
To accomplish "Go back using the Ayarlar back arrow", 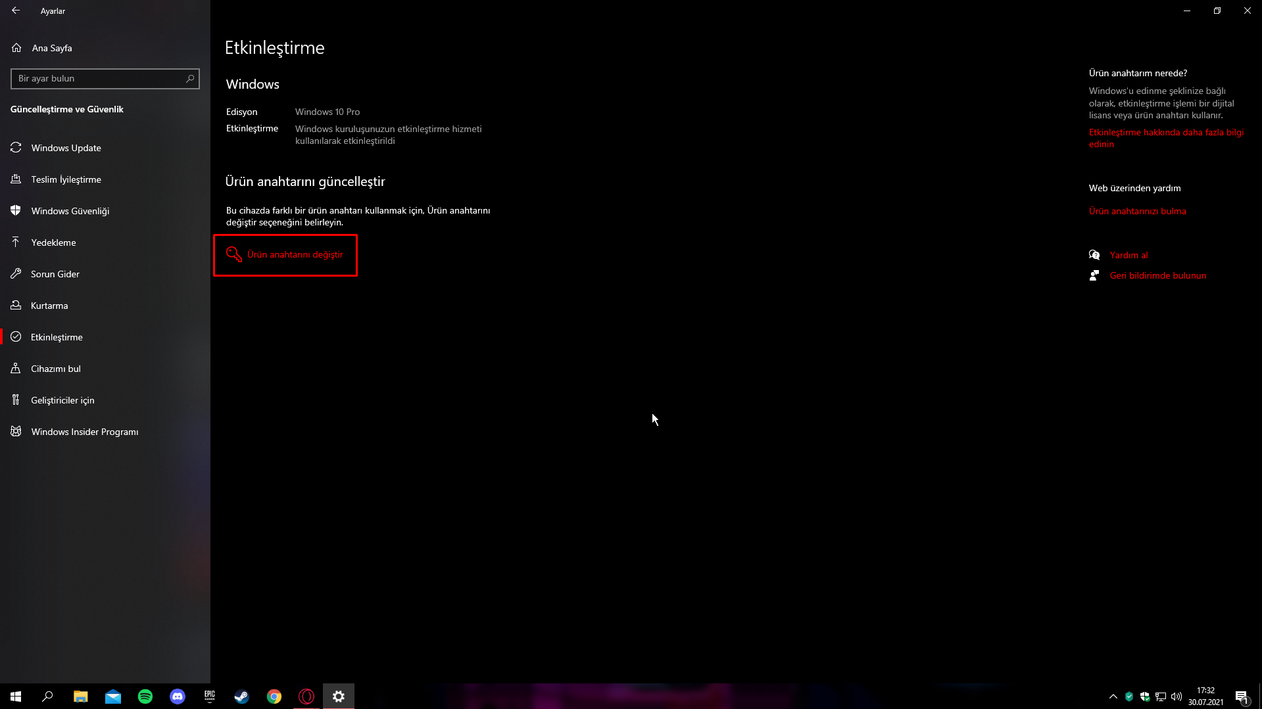I will click(x=16, y=11).
